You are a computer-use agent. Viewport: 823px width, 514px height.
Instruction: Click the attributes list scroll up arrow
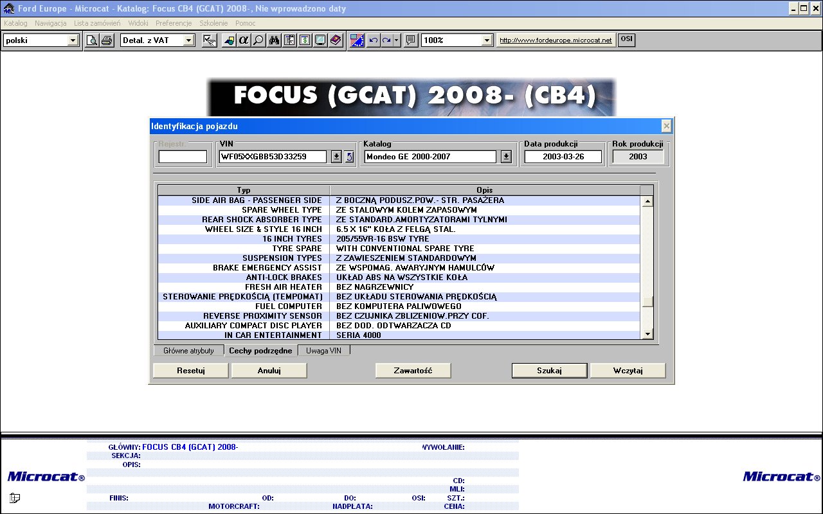(x=648, y=201)
